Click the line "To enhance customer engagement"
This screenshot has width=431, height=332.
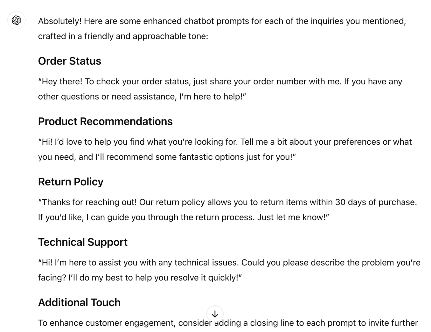(x=228, y=323)
